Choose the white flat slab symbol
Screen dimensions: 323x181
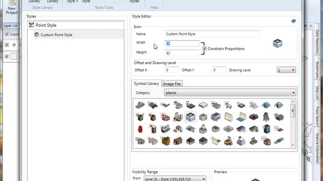tap(203, 105)
